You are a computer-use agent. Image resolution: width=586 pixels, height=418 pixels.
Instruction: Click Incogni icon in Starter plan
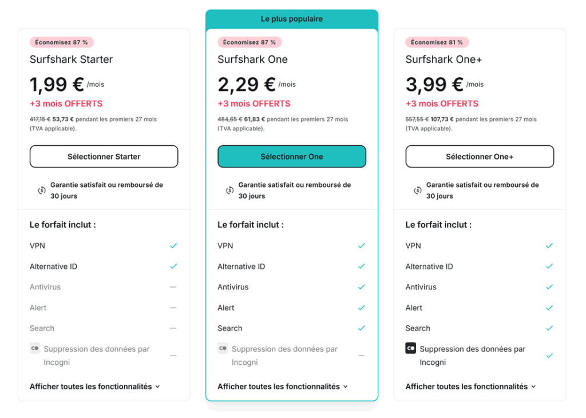pos(35,348)
